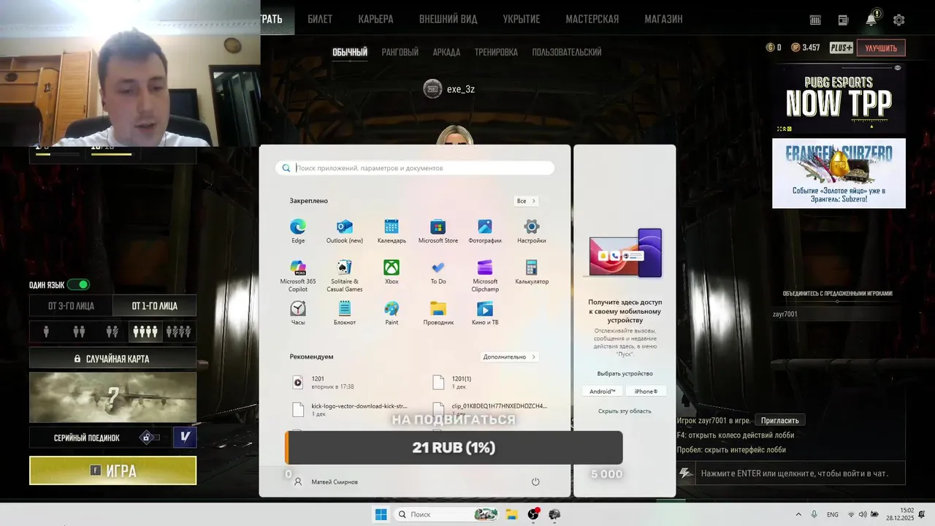Open the Калькулятор app

pos(532,272)
